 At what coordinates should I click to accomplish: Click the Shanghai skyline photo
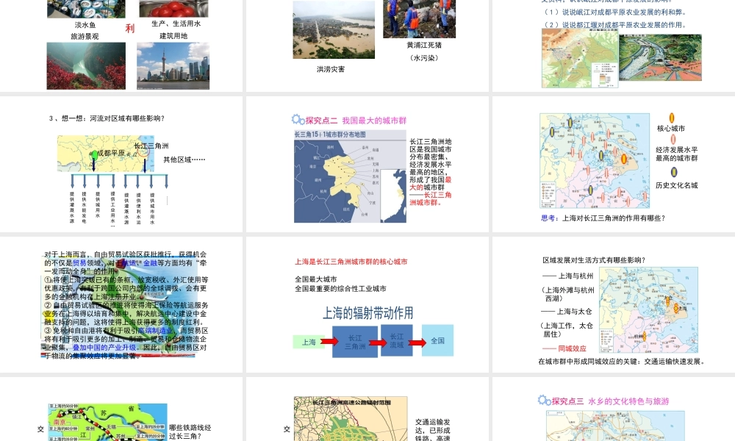(x=173, y=66)
